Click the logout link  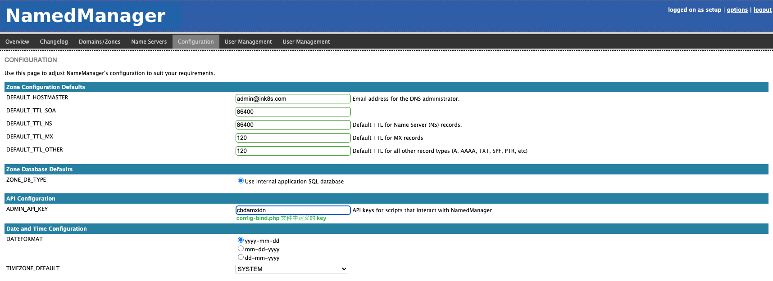tap(762, 10)
